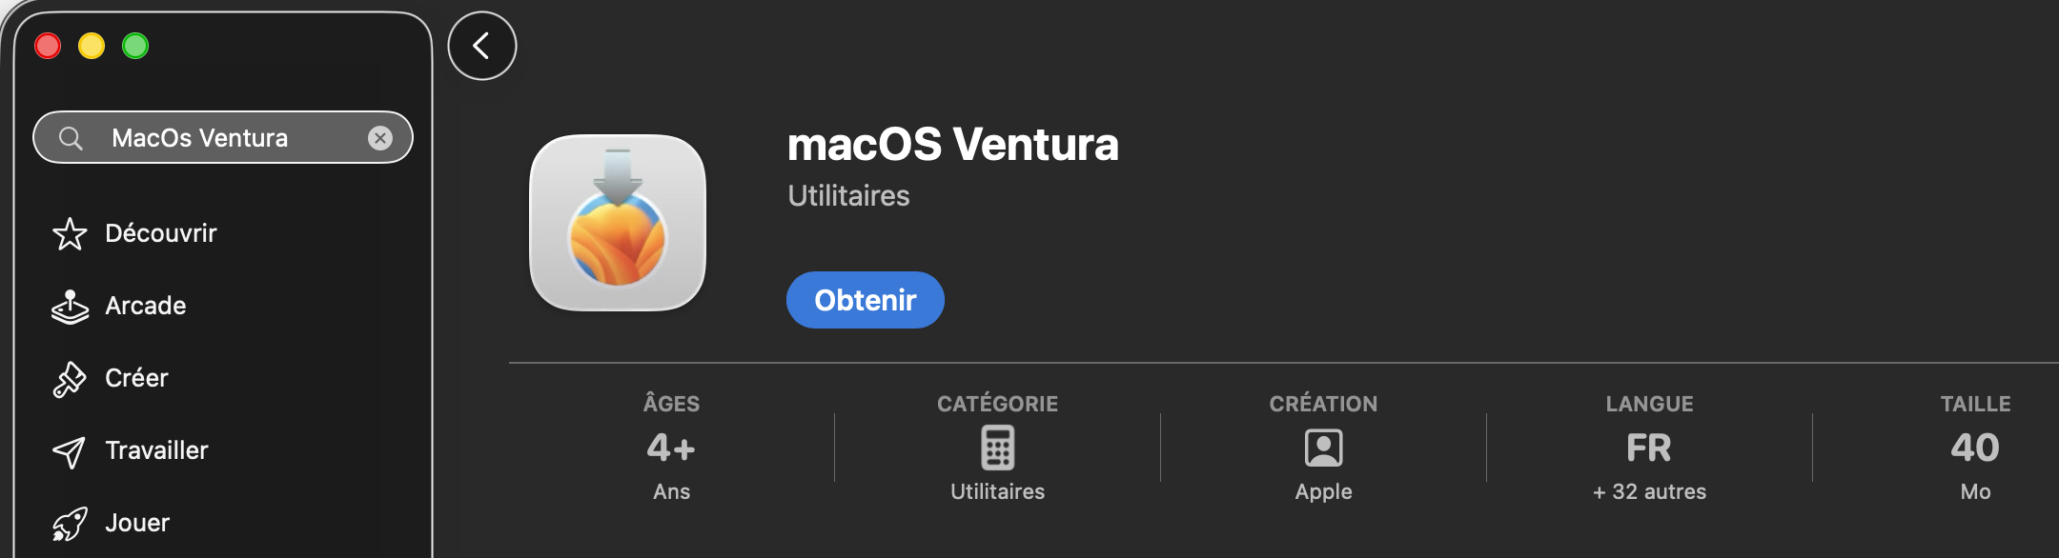Click the magnifying glass search icon
Viewport: 2059px width, 558px height.
(x=71, y=138)
